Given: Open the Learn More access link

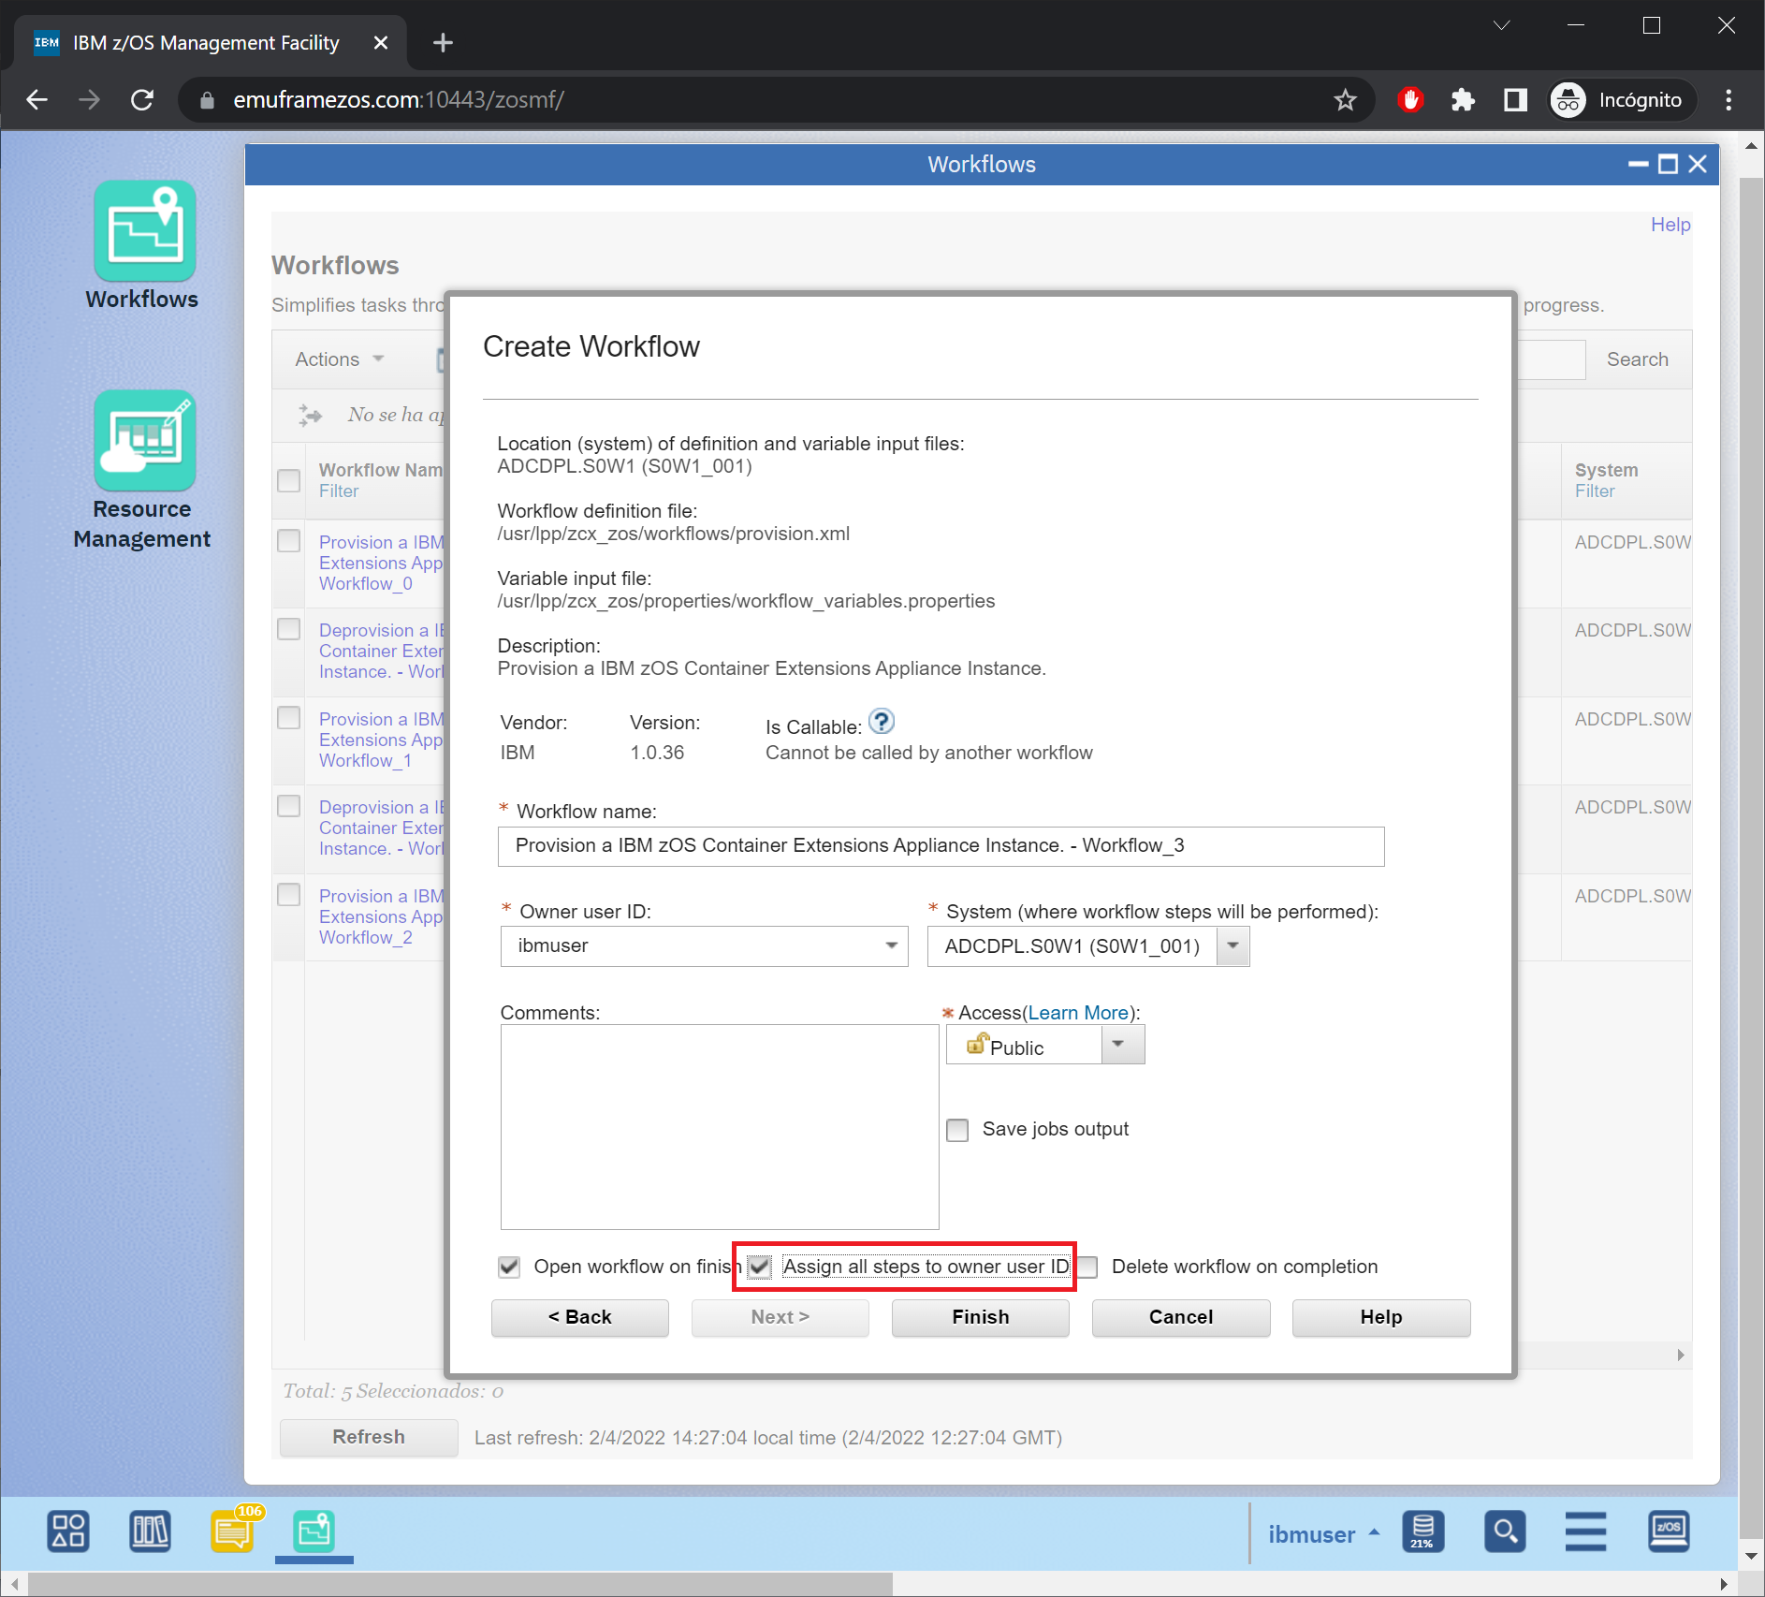Looking at the screenshot, I should coord(1078,1013).
